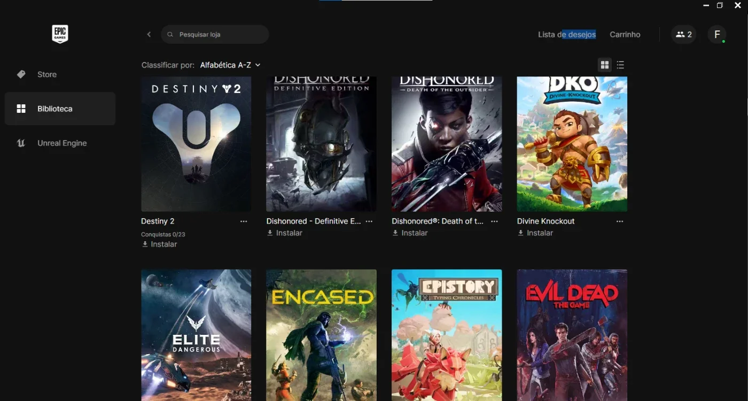Open Divine Knockout three-dot options menu
This screenshot has height=401, width=748.
(x=620, y=221)
